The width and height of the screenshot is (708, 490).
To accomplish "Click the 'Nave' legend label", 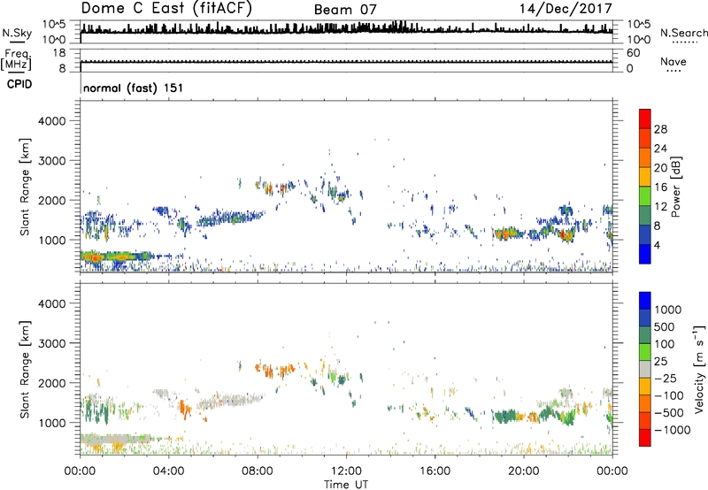I will tap(673, 61).
